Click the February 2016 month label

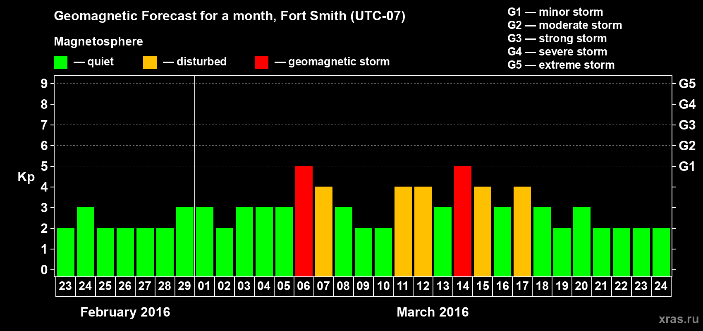click(x=125, y=312)
